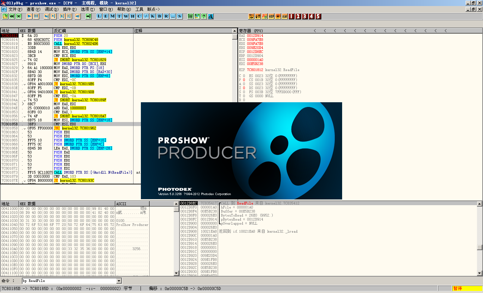The width and height of the screenshot is (483, 293).
Task: Click the target crosshair plugin icon
Action: [278, 16]
